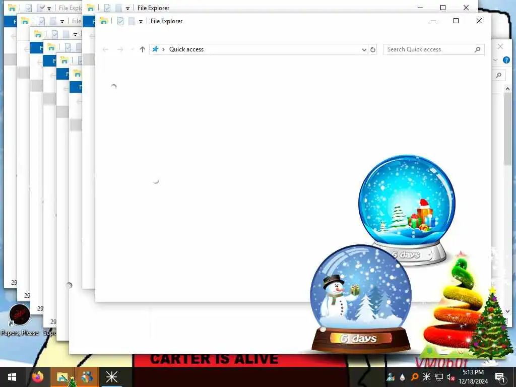Expand the Recent locations dropdown beside the Forward arrow
The image size is (516, 387).
[132, 49]
